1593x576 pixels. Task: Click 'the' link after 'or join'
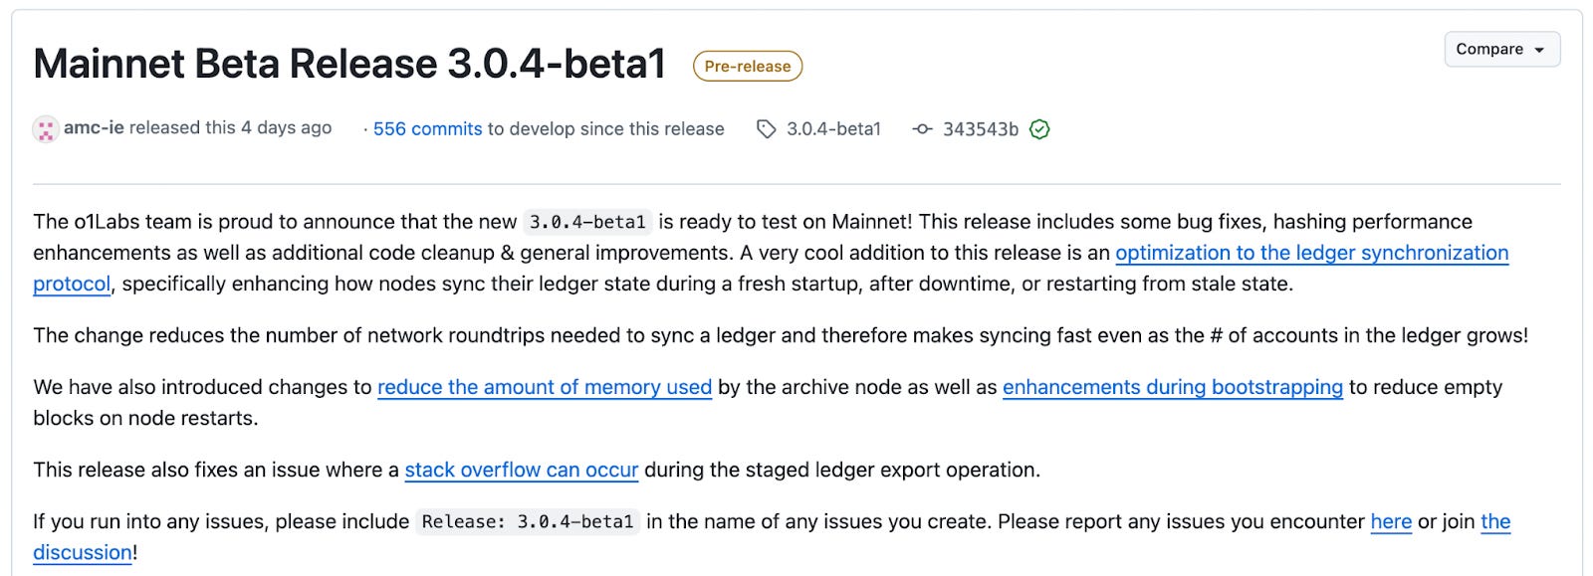pyautogui.click(x=1495, y=521)
